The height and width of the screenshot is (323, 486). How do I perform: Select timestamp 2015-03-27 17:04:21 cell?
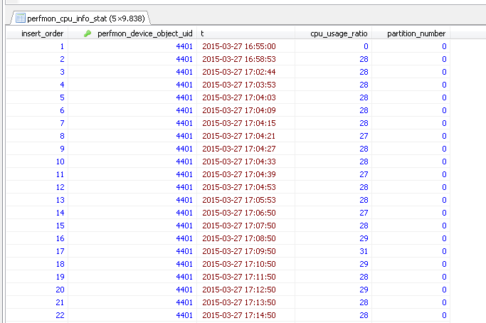pos(245,136)
